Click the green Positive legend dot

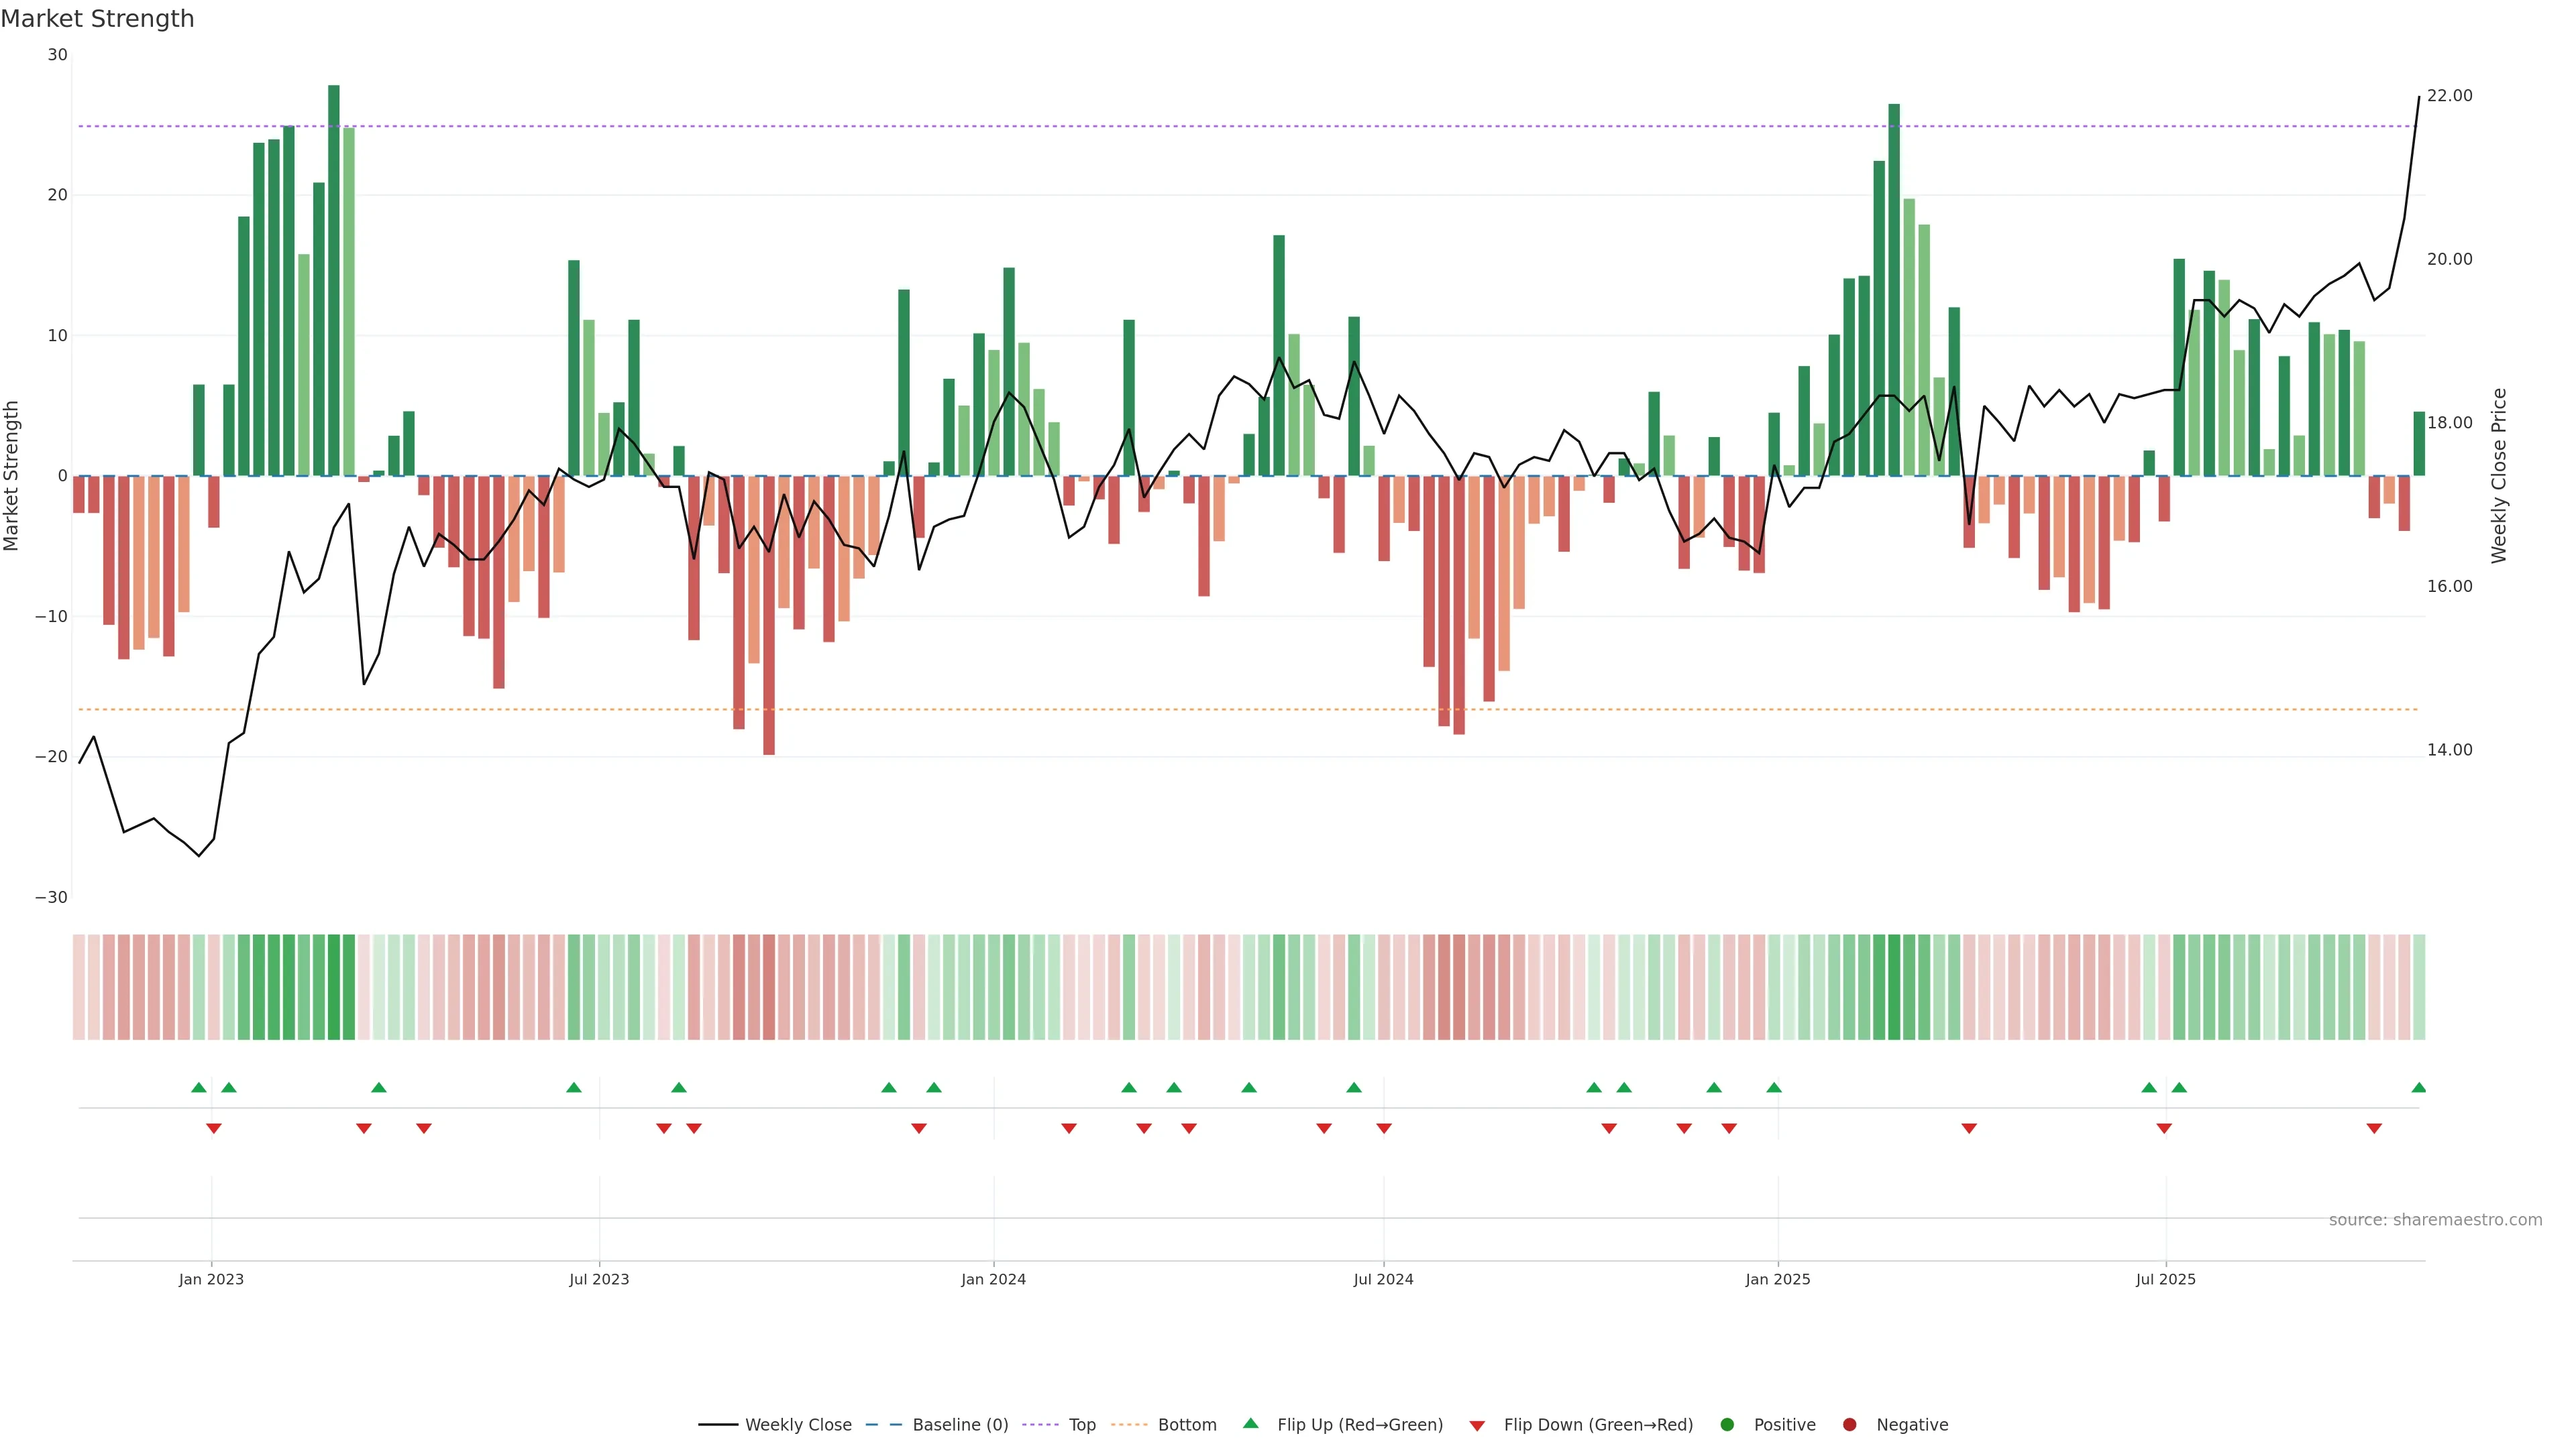click(1727, 1424)
